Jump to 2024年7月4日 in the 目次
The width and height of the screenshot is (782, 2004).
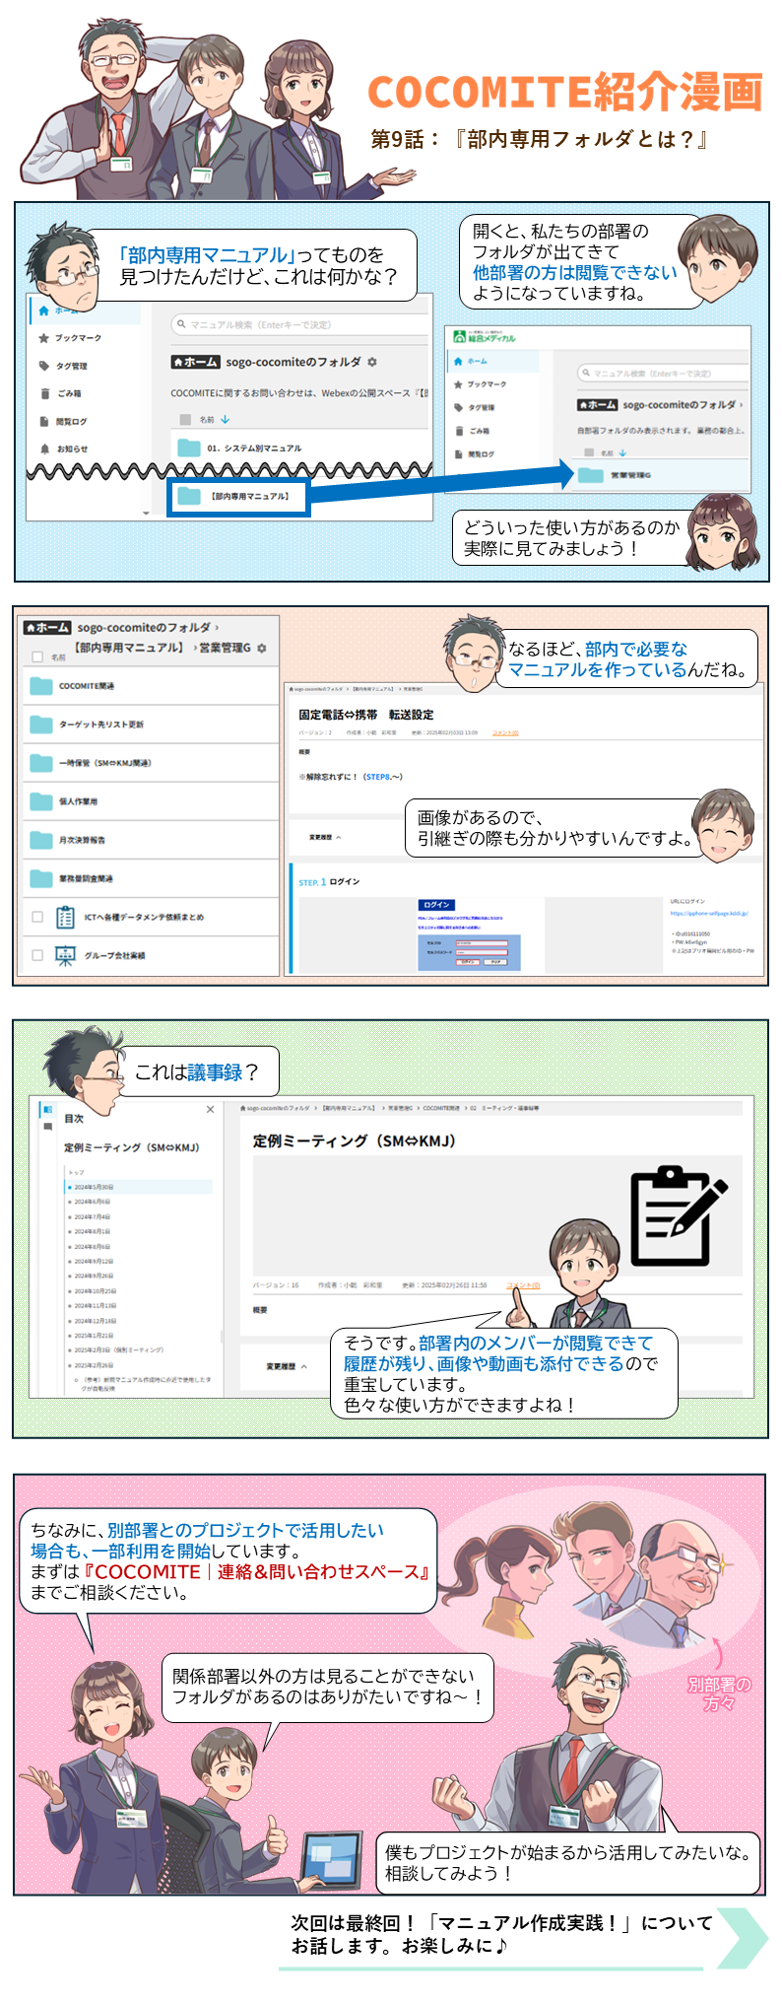[x=92, y=1216]
